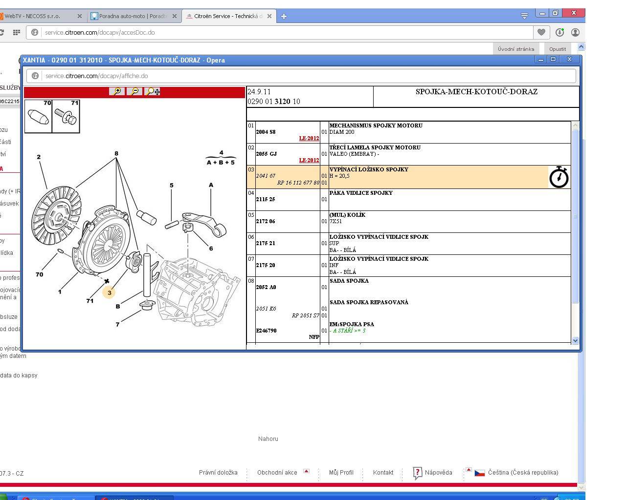
Task: Select part number 2004 S8
Action: pyautogui.click(x=266, y=132)
